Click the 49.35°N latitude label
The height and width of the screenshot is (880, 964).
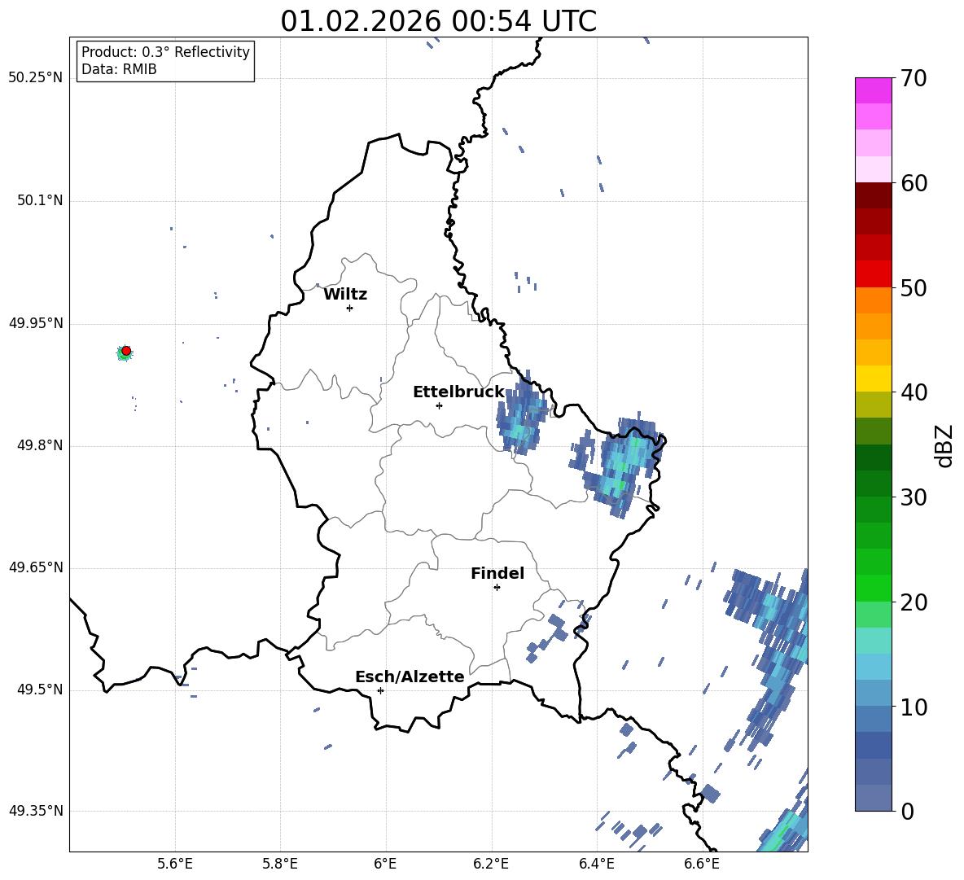(36, 811)
